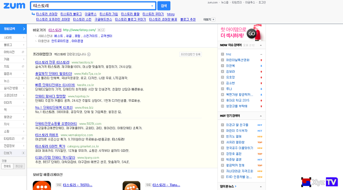Image resolution: width=343 pixels, height=190 pixels.
Task: Click second Tistory app icon thumbnail
Action: point(131,185)
